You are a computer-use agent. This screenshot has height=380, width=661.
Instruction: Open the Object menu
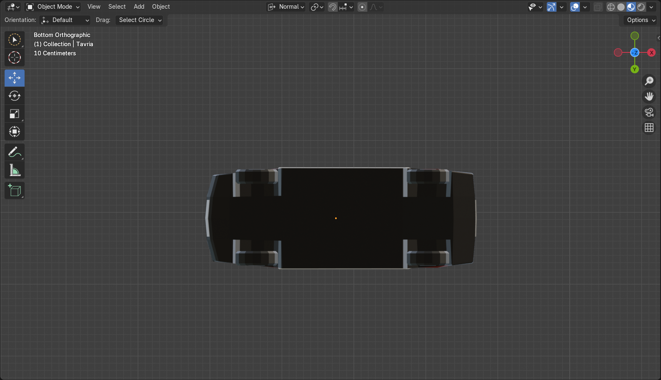tap(161, 7)
